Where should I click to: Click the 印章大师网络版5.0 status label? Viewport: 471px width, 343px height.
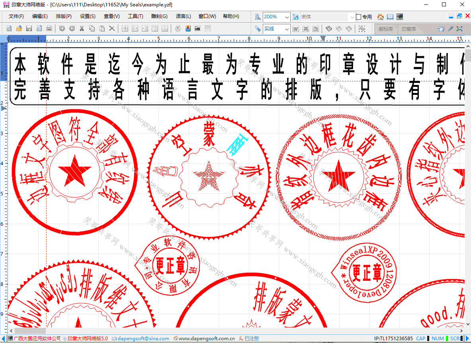tap(88, 339)
